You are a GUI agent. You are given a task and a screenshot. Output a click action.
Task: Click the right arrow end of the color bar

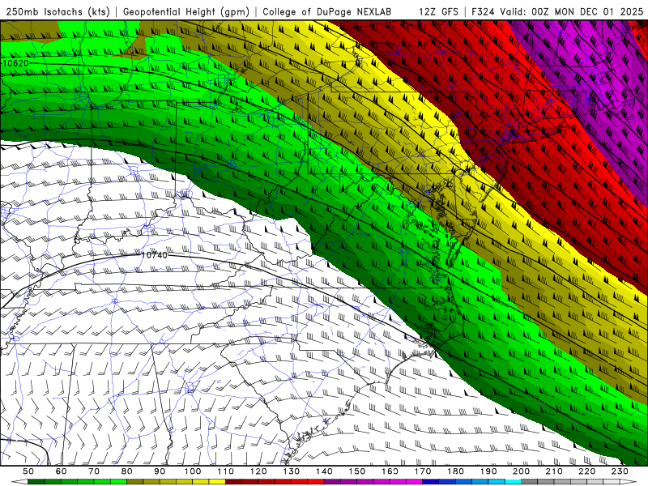629,482
